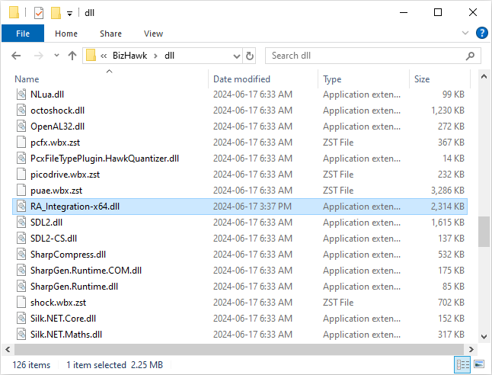492x375 pixels.
Task: Click the 1 item selected 2.25 MB text
Action: point(114,365)
